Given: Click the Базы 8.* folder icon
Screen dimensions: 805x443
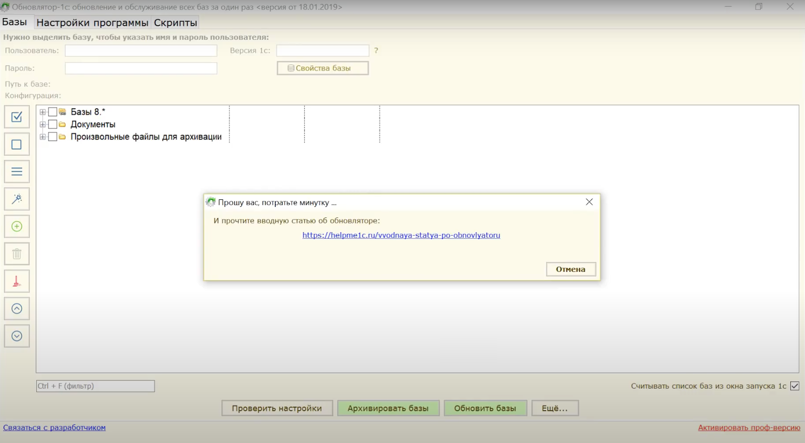Looking at the screenshot, I should 62,112.
